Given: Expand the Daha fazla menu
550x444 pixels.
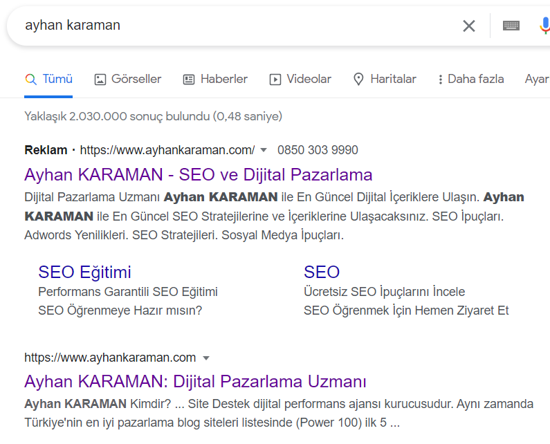Looking at the screenshot, I should 470,80.
